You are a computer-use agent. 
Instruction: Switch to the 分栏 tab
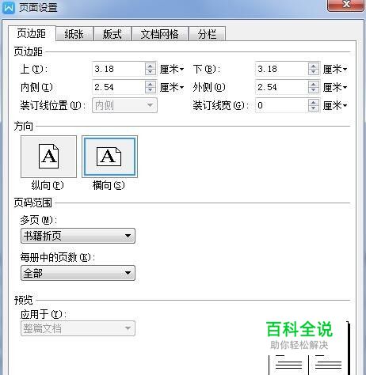(x=207, y=34)
